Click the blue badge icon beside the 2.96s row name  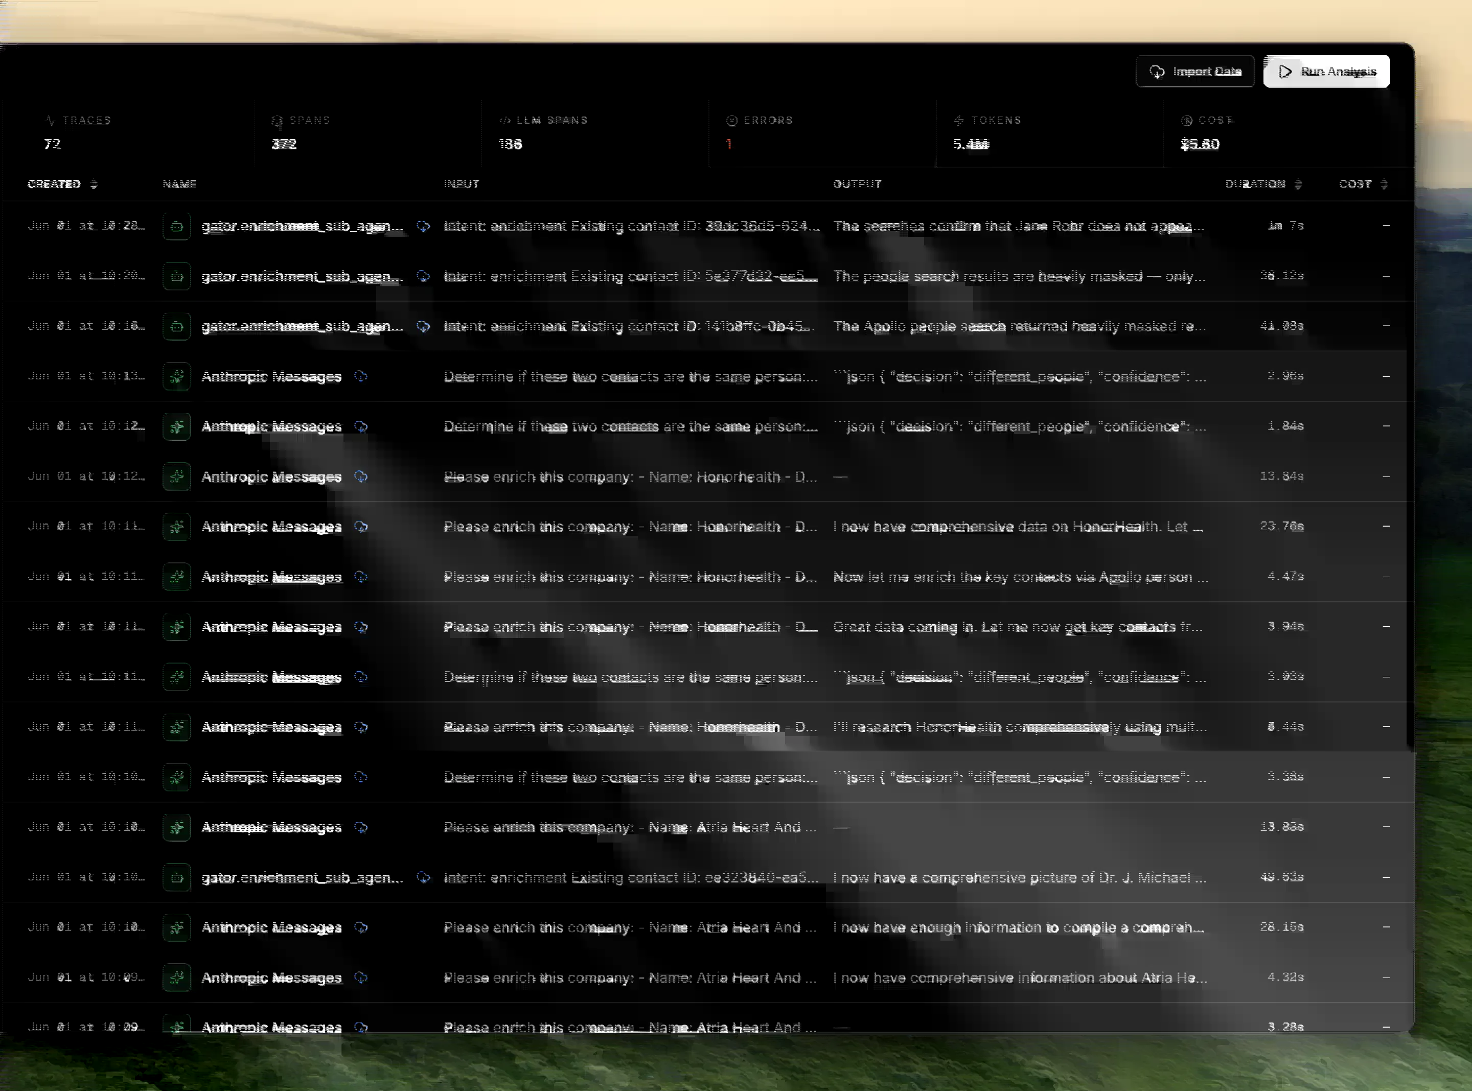[x=360, y=376]
